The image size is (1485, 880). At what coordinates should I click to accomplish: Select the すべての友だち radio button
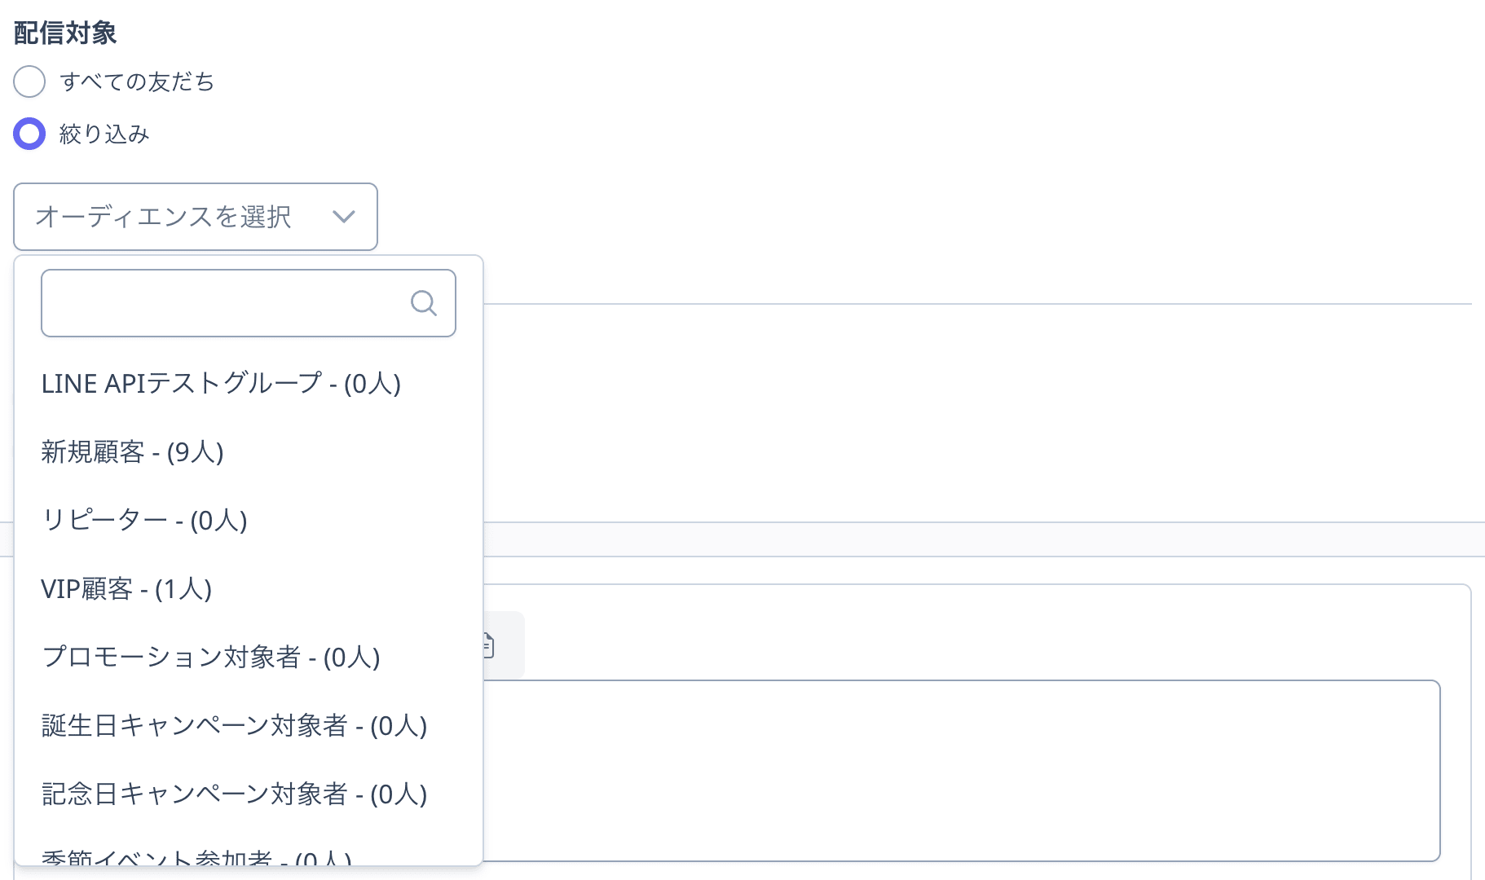tap(29, 81)
